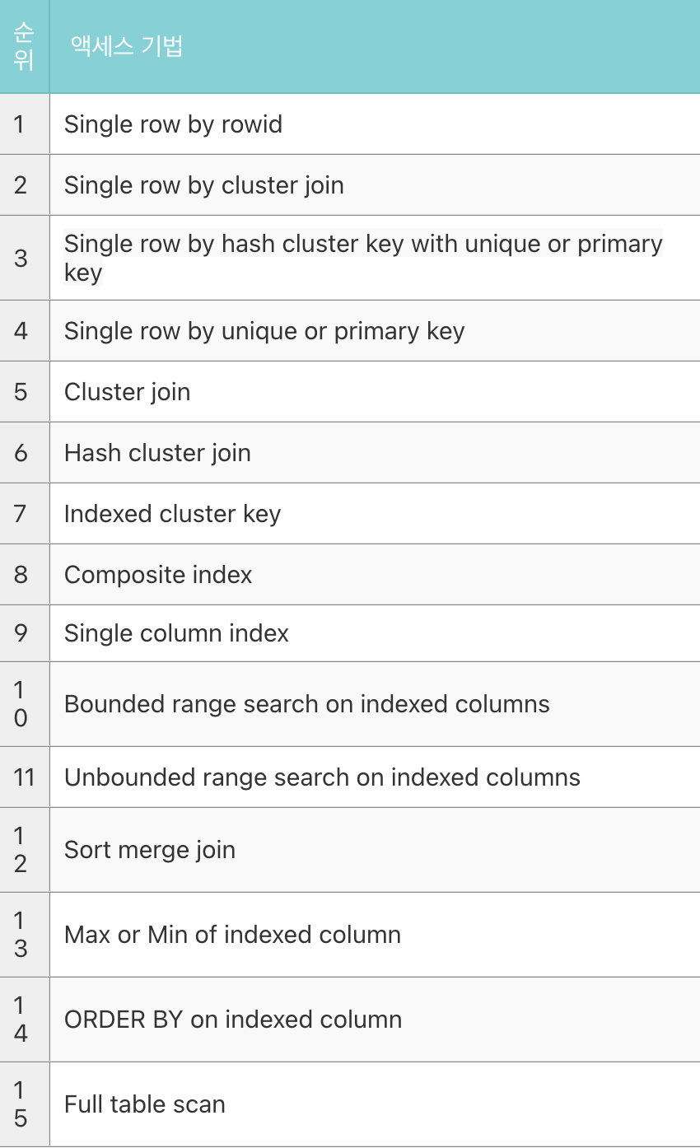Select the 'Single row by rowid' cell

(x=375, y=124)
